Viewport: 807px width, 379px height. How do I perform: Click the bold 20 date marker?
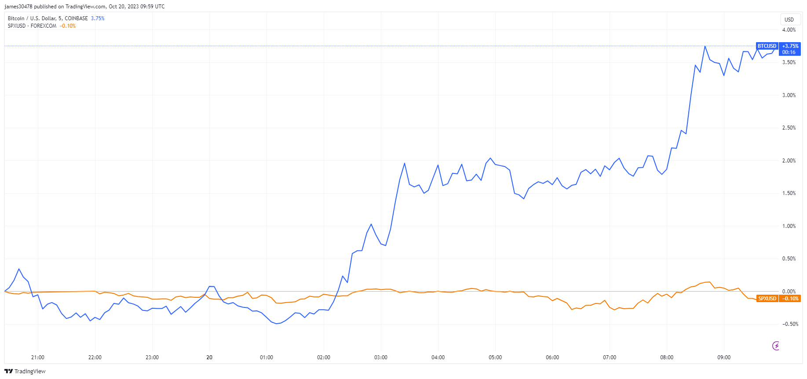tap(209, 357)
